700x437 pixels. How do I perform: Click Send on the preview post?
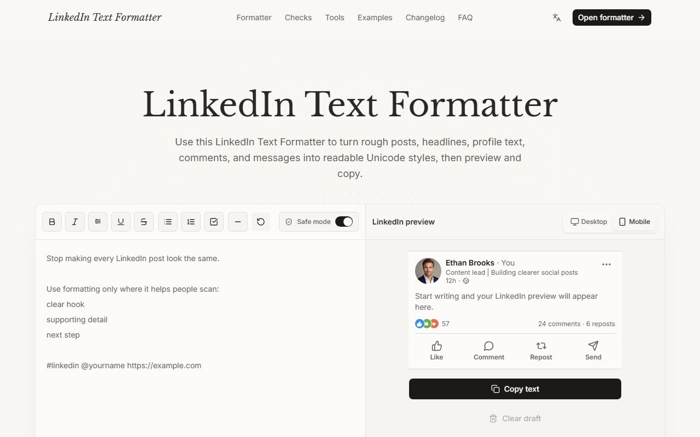pyautogui.click(x=593, y=351)
